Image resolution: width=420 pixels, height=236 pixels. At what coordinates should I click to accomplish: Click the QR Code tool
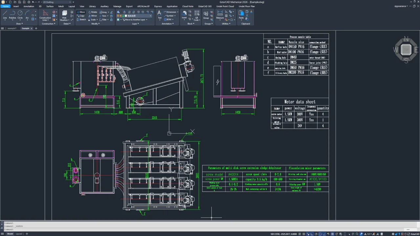[197, 15]
